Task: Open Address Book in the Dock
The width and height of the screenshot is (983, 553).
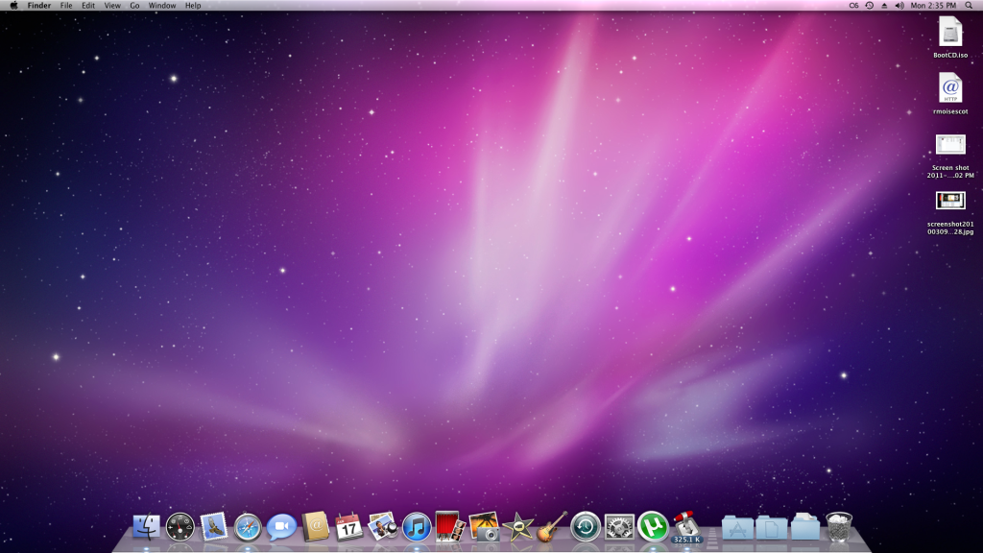Action: (315, 527)
